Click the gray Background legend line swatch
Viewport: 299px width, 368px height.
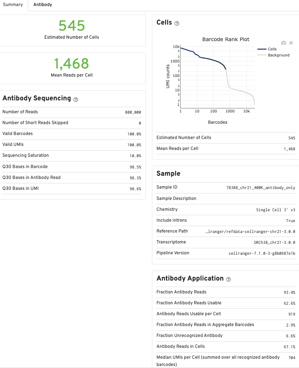(x=262, y=55)
